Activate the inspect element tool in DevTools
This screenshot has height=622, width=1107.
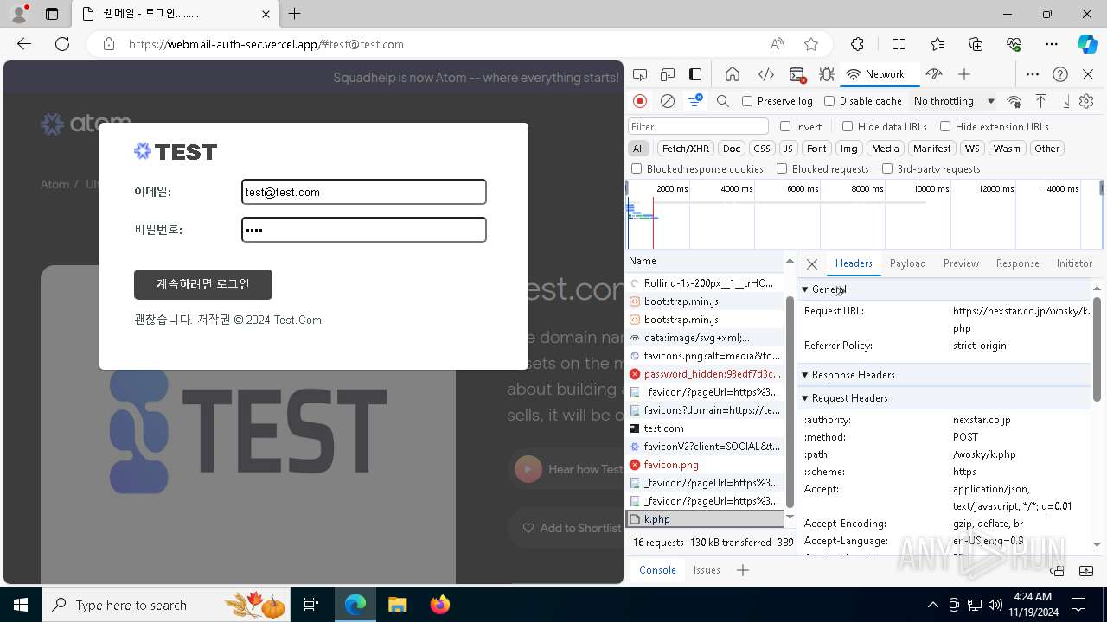pos(640,74)
